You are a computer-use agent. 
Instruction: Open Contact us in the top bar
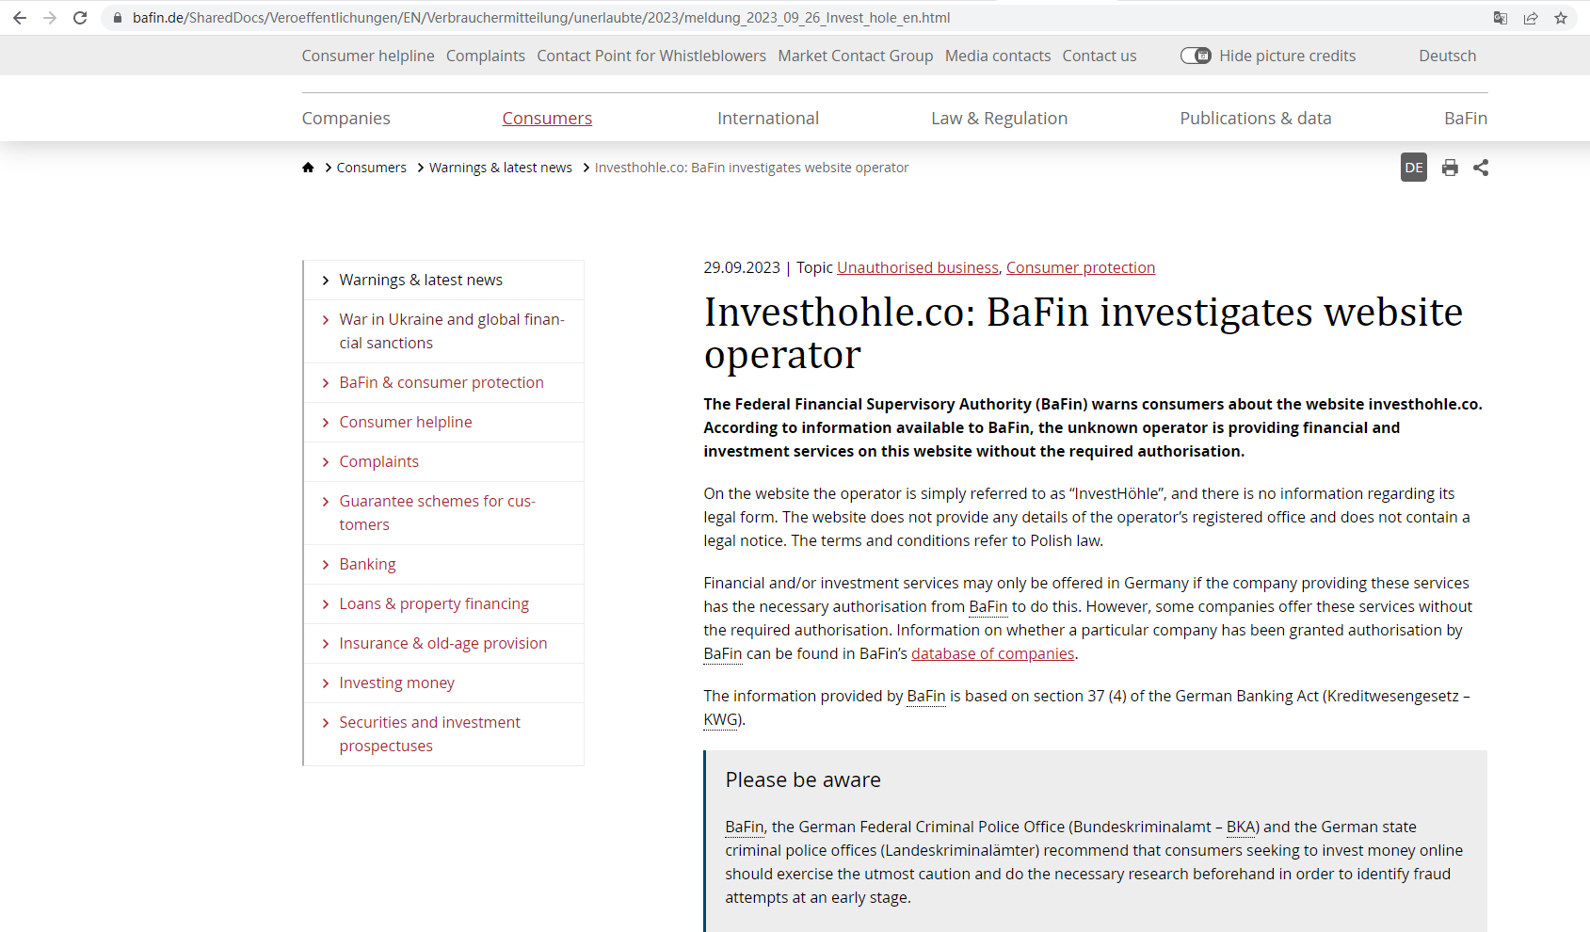(1100, 56)
